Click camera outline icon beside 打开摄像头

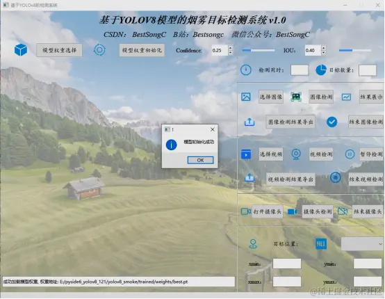pos(246,211)
